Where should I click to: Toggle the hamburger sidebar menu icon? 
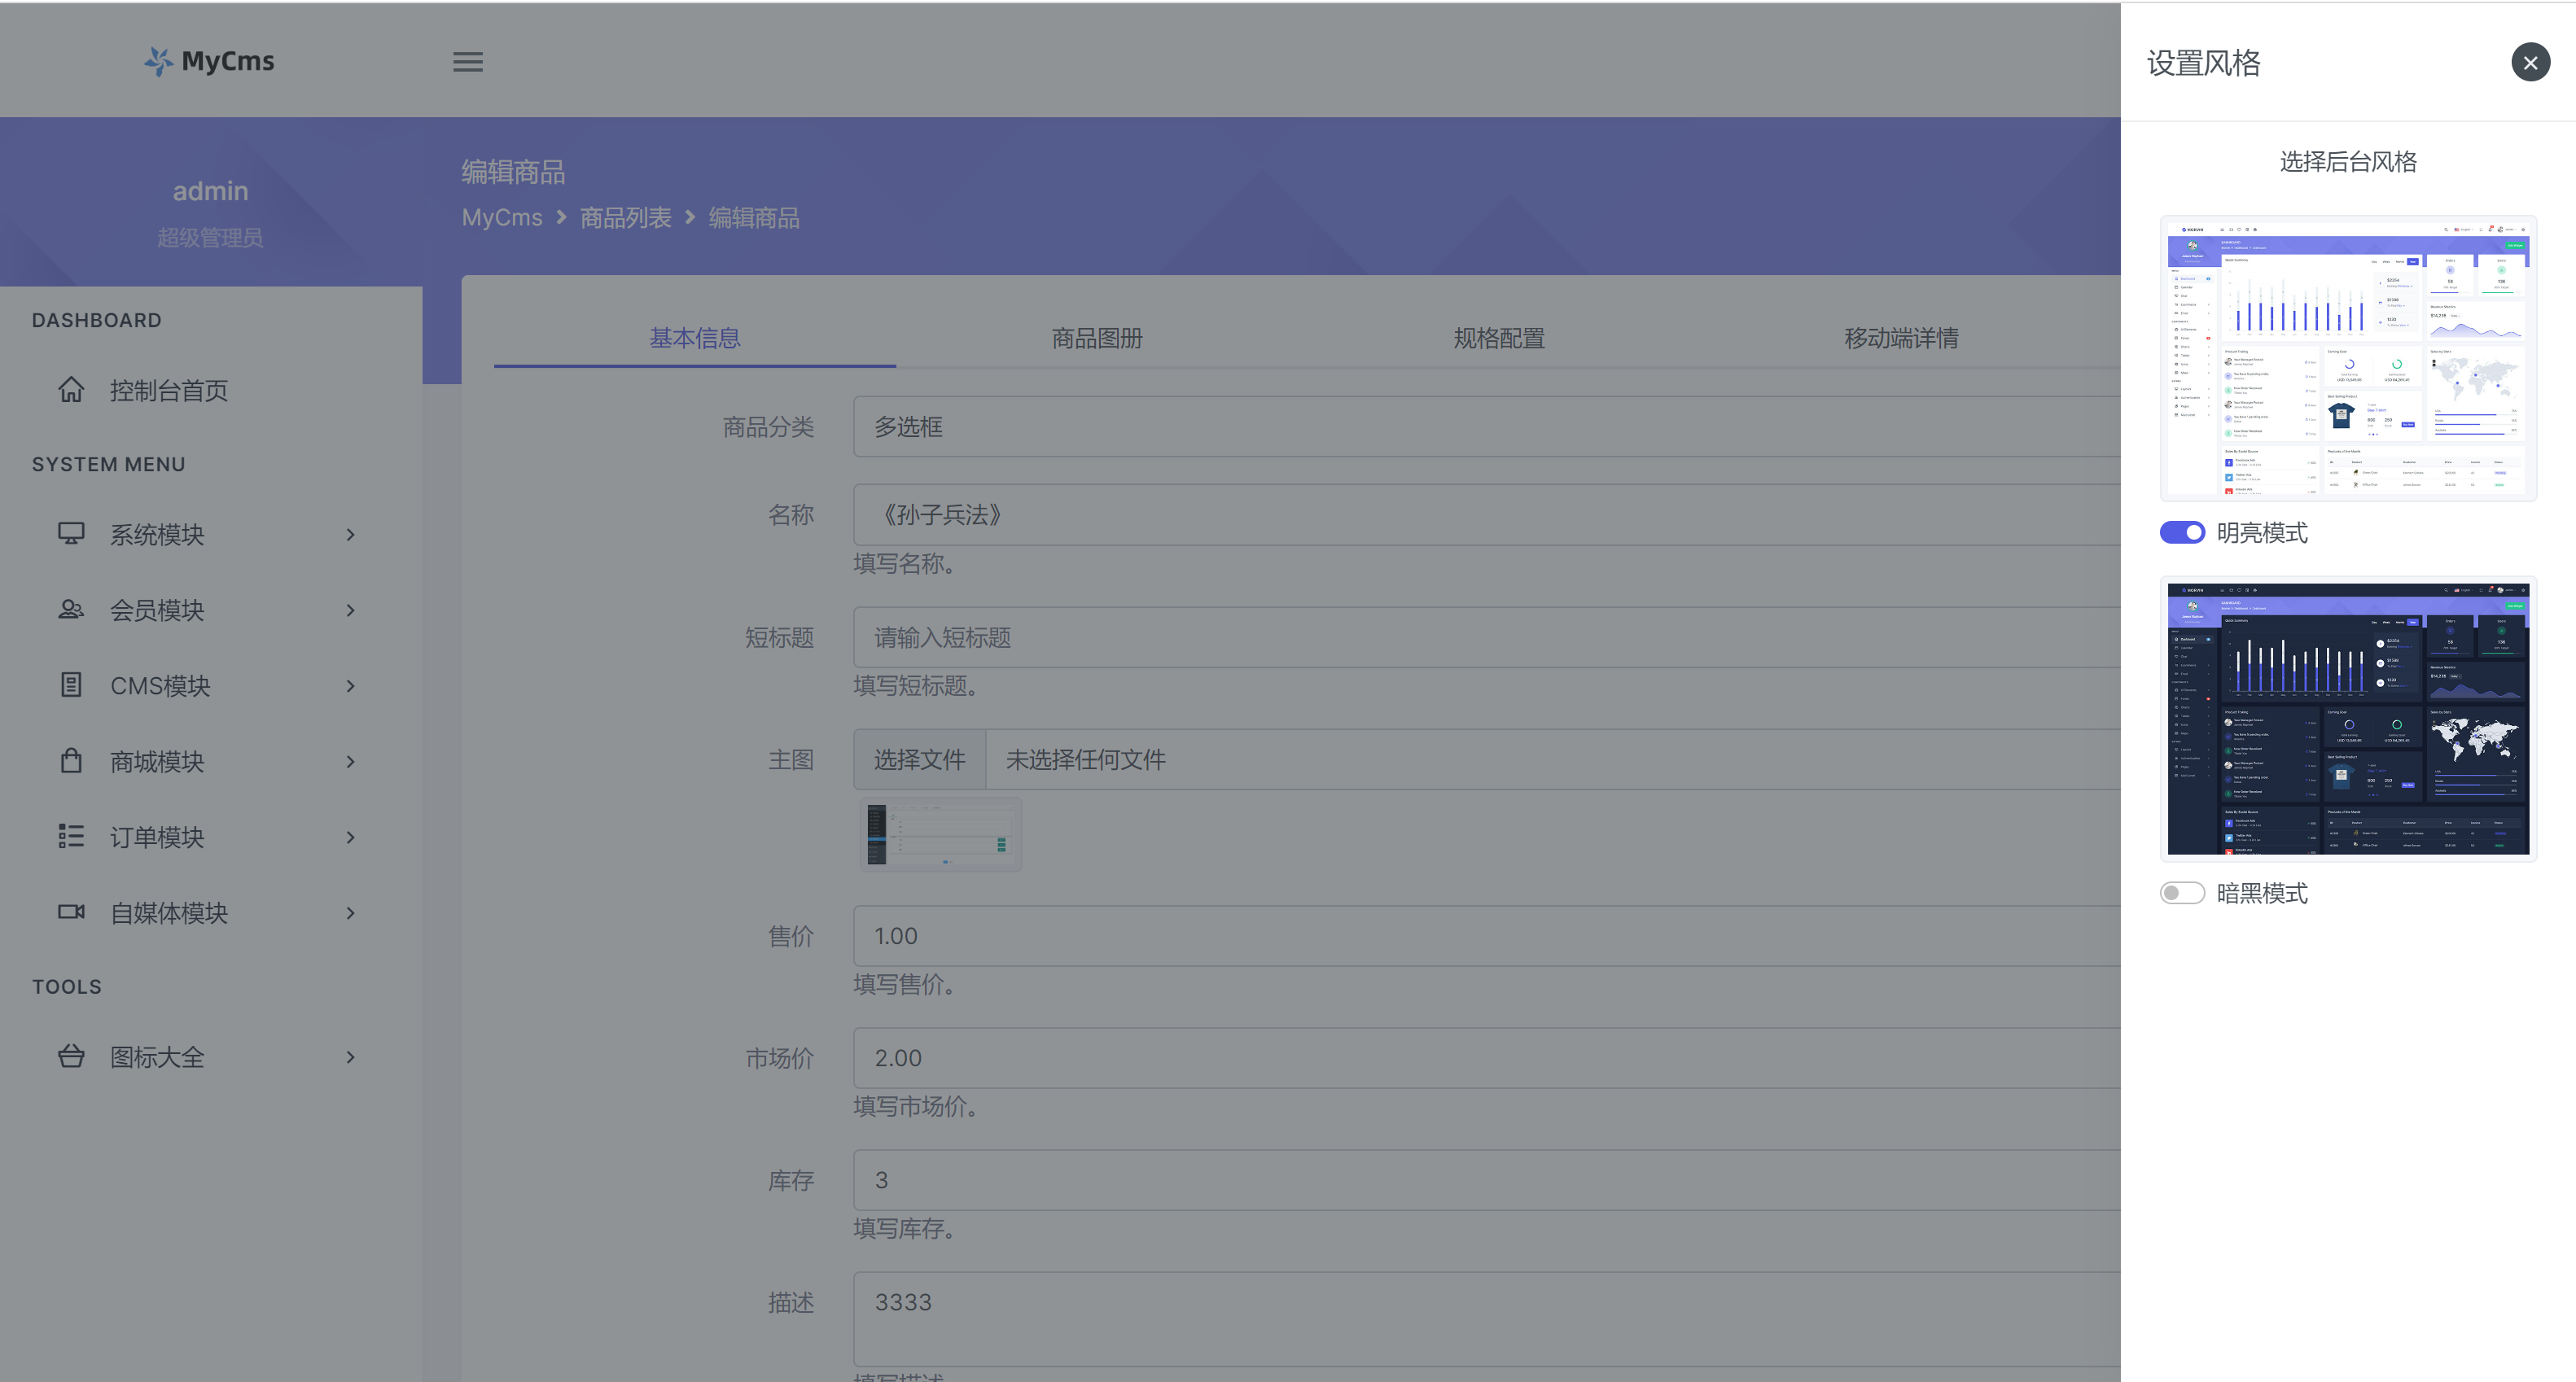468,62
